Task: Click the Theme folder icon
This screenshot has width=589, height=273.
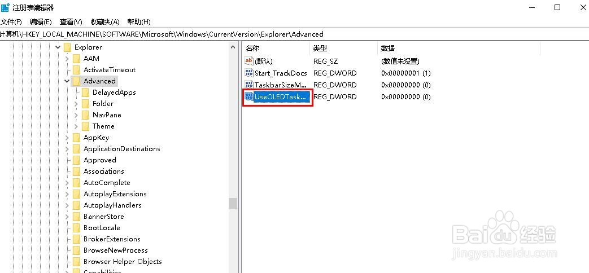Action: [x=86, y=126]
